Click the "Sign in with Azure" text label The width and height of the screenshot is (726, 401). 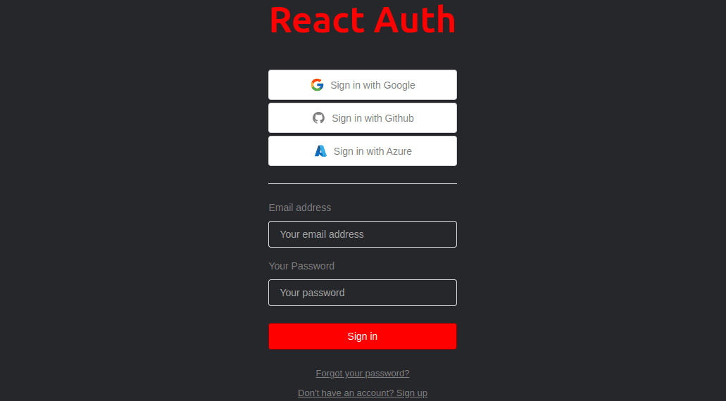click(373, 151)
